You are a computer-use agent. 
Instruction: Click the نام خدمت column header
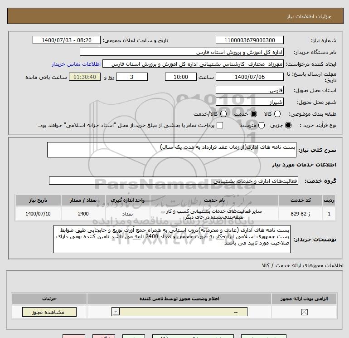[x=214, y=200]
